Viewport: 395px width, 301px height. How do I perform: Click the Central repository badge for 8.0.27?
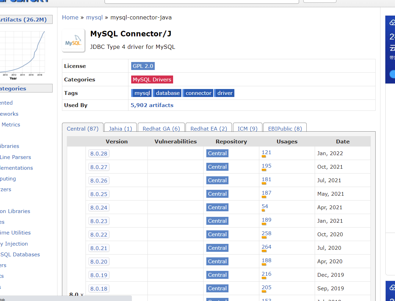[x=217, y=167]
